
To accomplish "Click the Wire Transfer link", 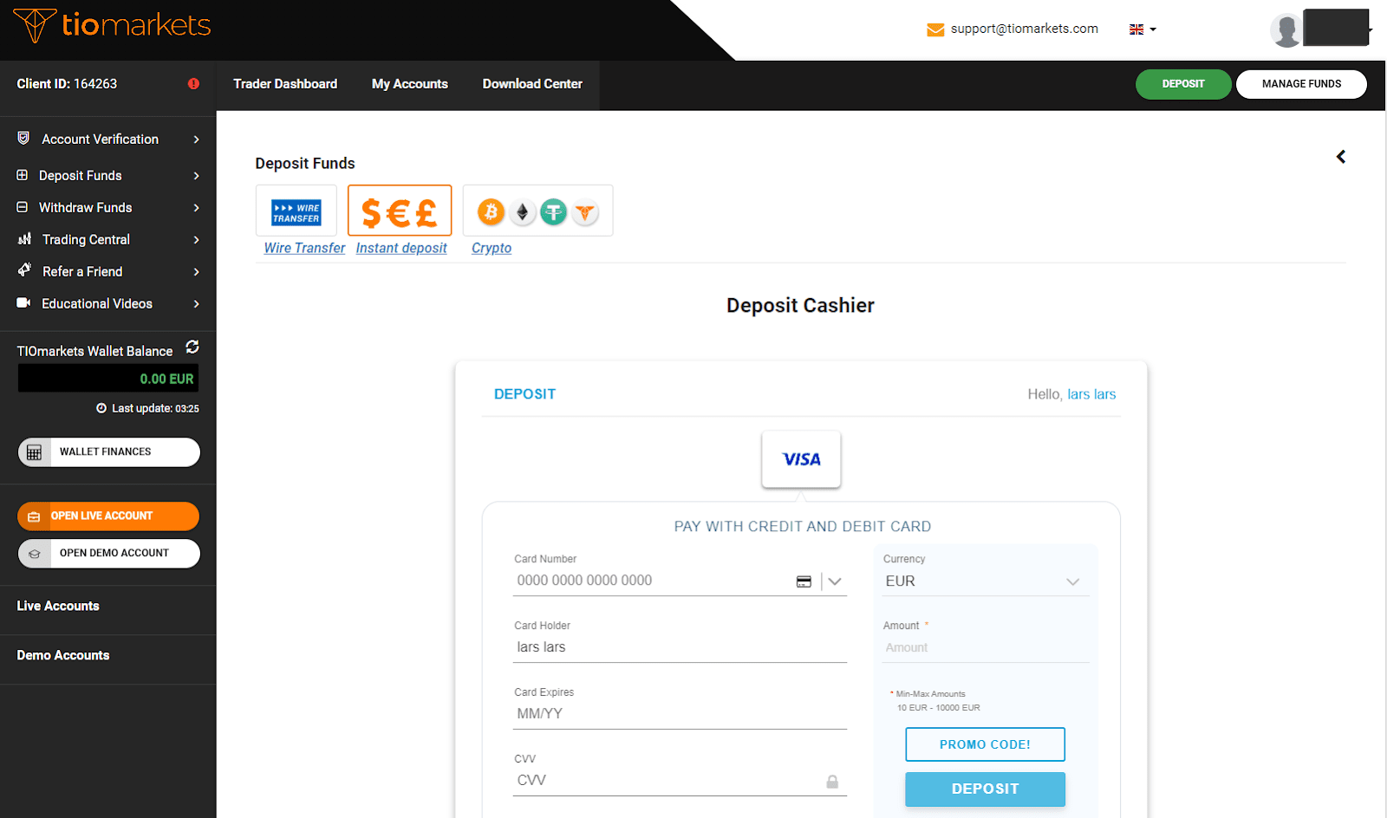I will 304,248.
